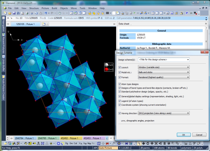Click the Undo arrow icon
Viewport: 210px width, 151px height.
[46, 13]
